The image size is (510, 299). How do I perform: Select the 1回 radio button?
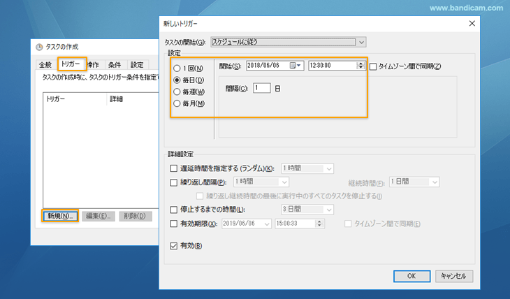click(x=177, y=68)
